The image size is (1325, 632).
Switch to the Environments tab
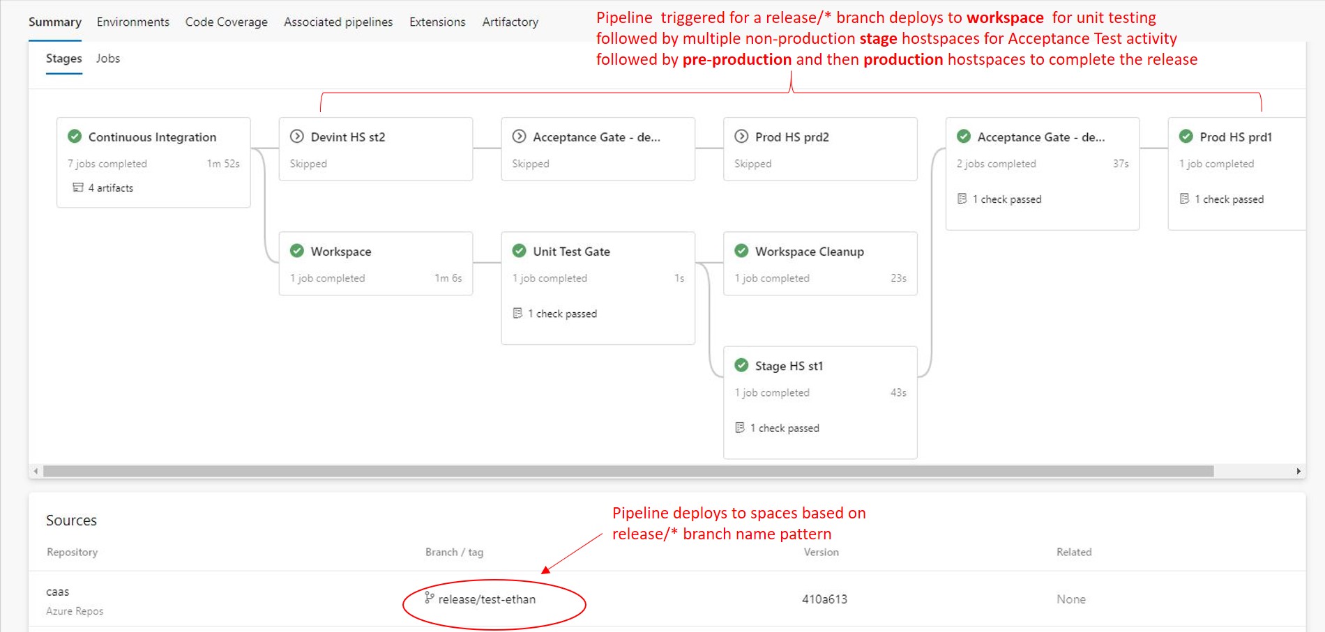click(133, 22)
